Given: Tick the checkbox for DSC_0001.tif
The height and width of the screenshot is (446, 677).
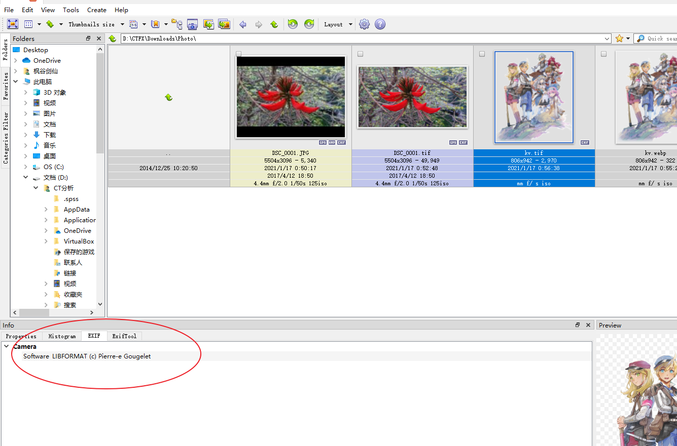Looking at the screenshot, I should [361, 54].
